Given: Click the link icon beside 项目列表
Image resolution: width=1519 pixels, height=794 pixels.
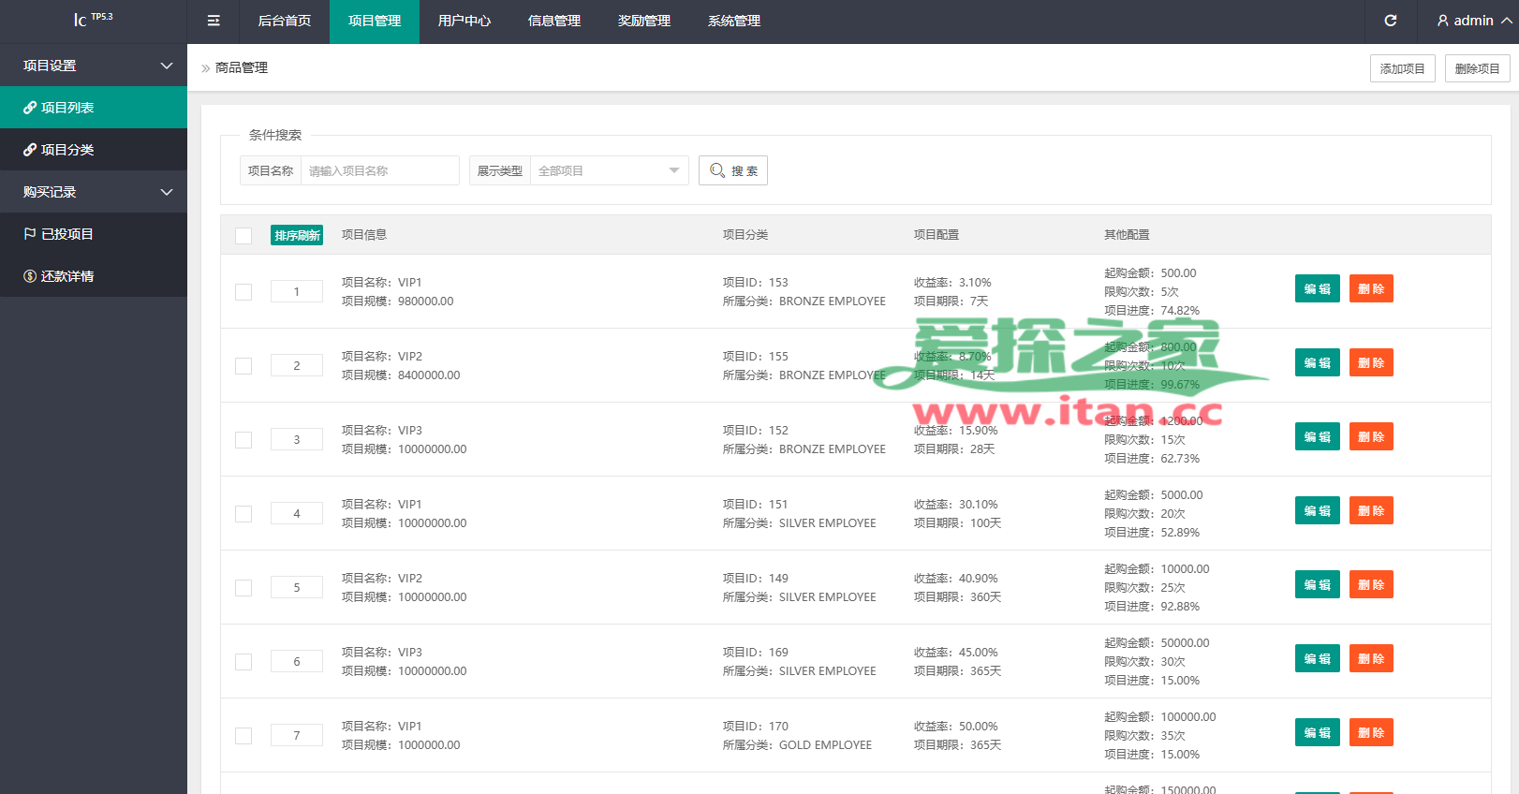Looking at the screenshot, I should 30,108.
